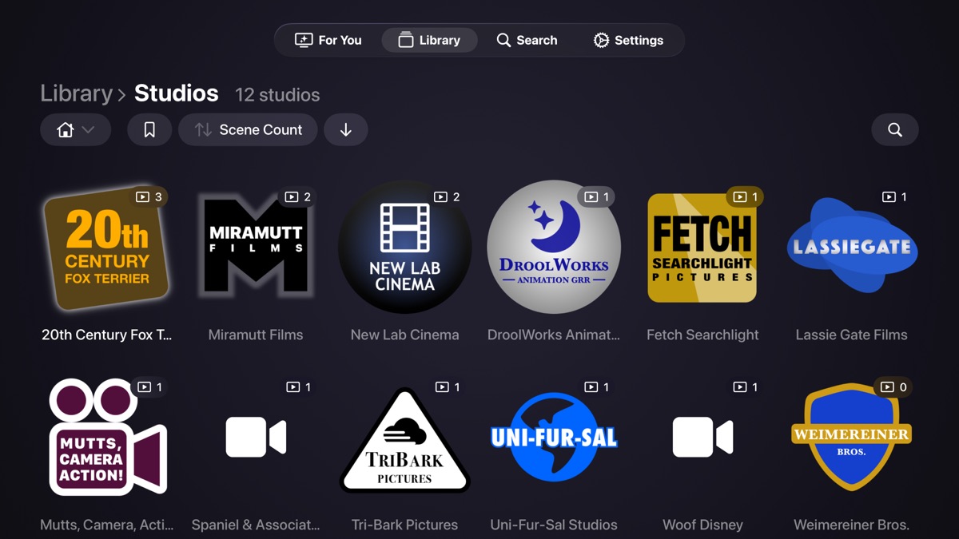Click the 'Miramutt Films' title text

[256, 335]
